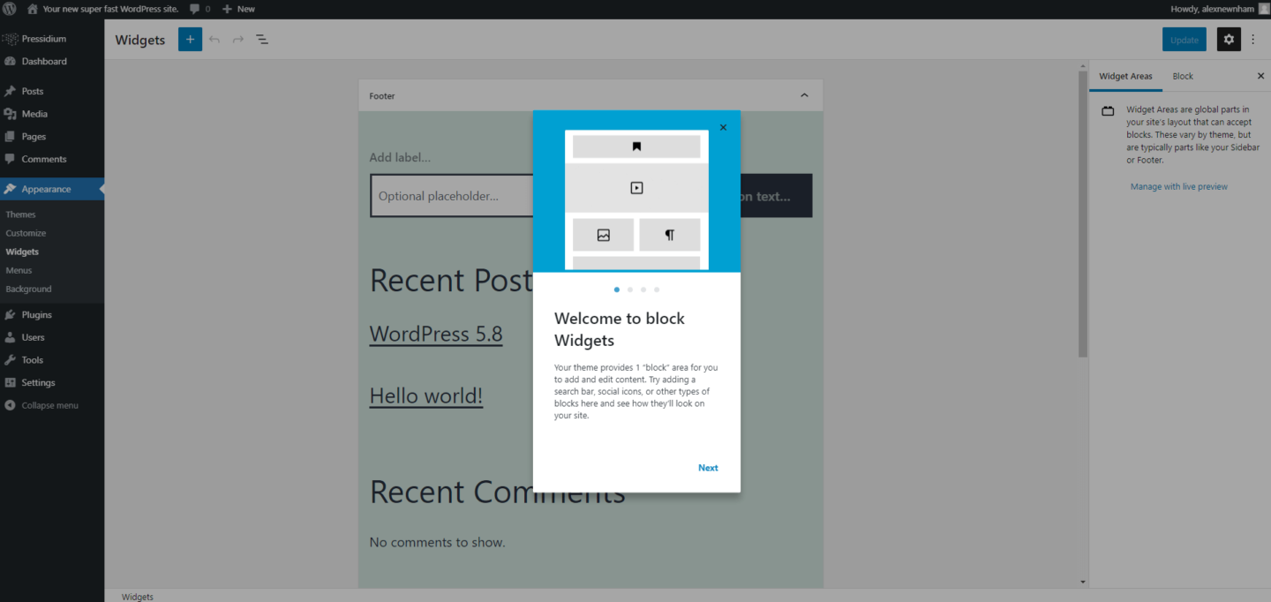The image size is (1271, 602).
Task: Click the scrollbar down arrow
Action: [x=1083, y=582]
